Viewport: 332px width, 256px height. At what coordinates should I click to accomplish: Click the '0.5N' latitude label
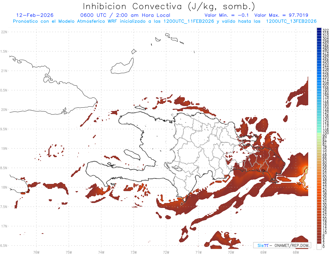(x=4, y=90)
